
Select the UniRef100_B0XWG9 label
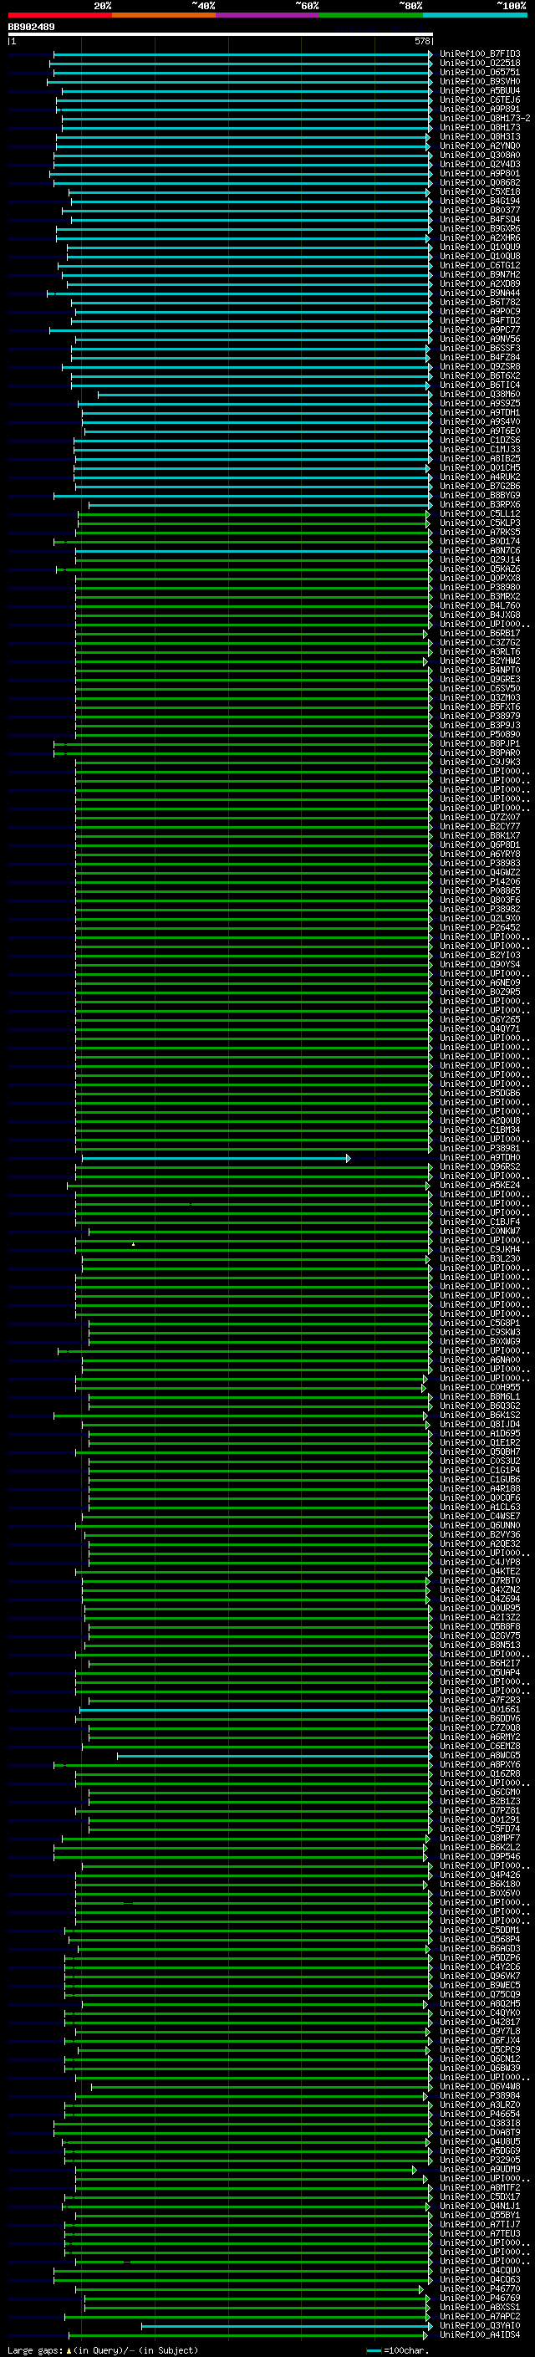(480, 1341)
